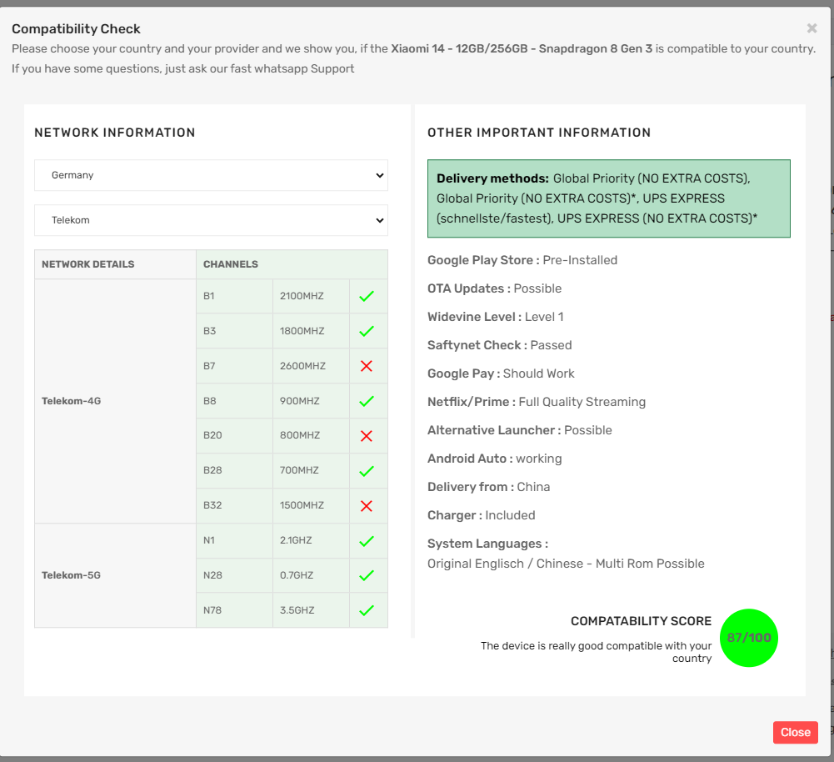Click the red cross for band B7
Viewport: 834px width, 762px height.
point(366,366)
